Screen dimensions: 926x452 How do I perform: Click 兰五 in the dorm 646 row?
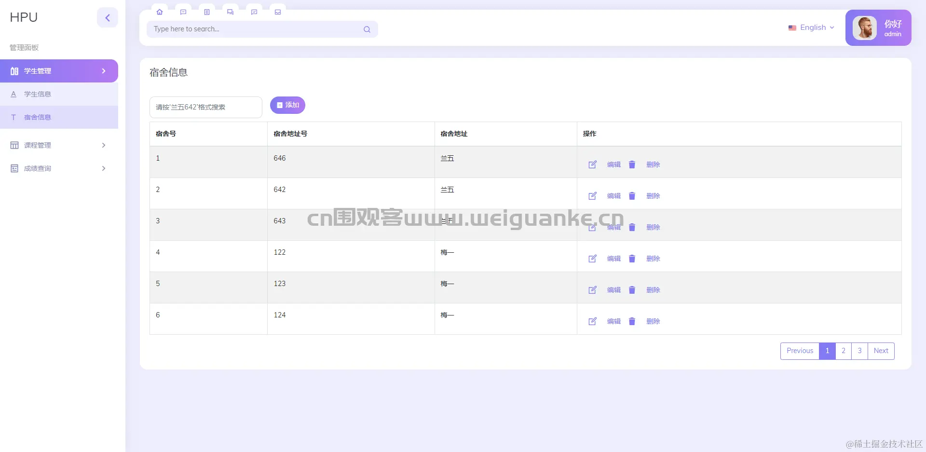point(447,158)
